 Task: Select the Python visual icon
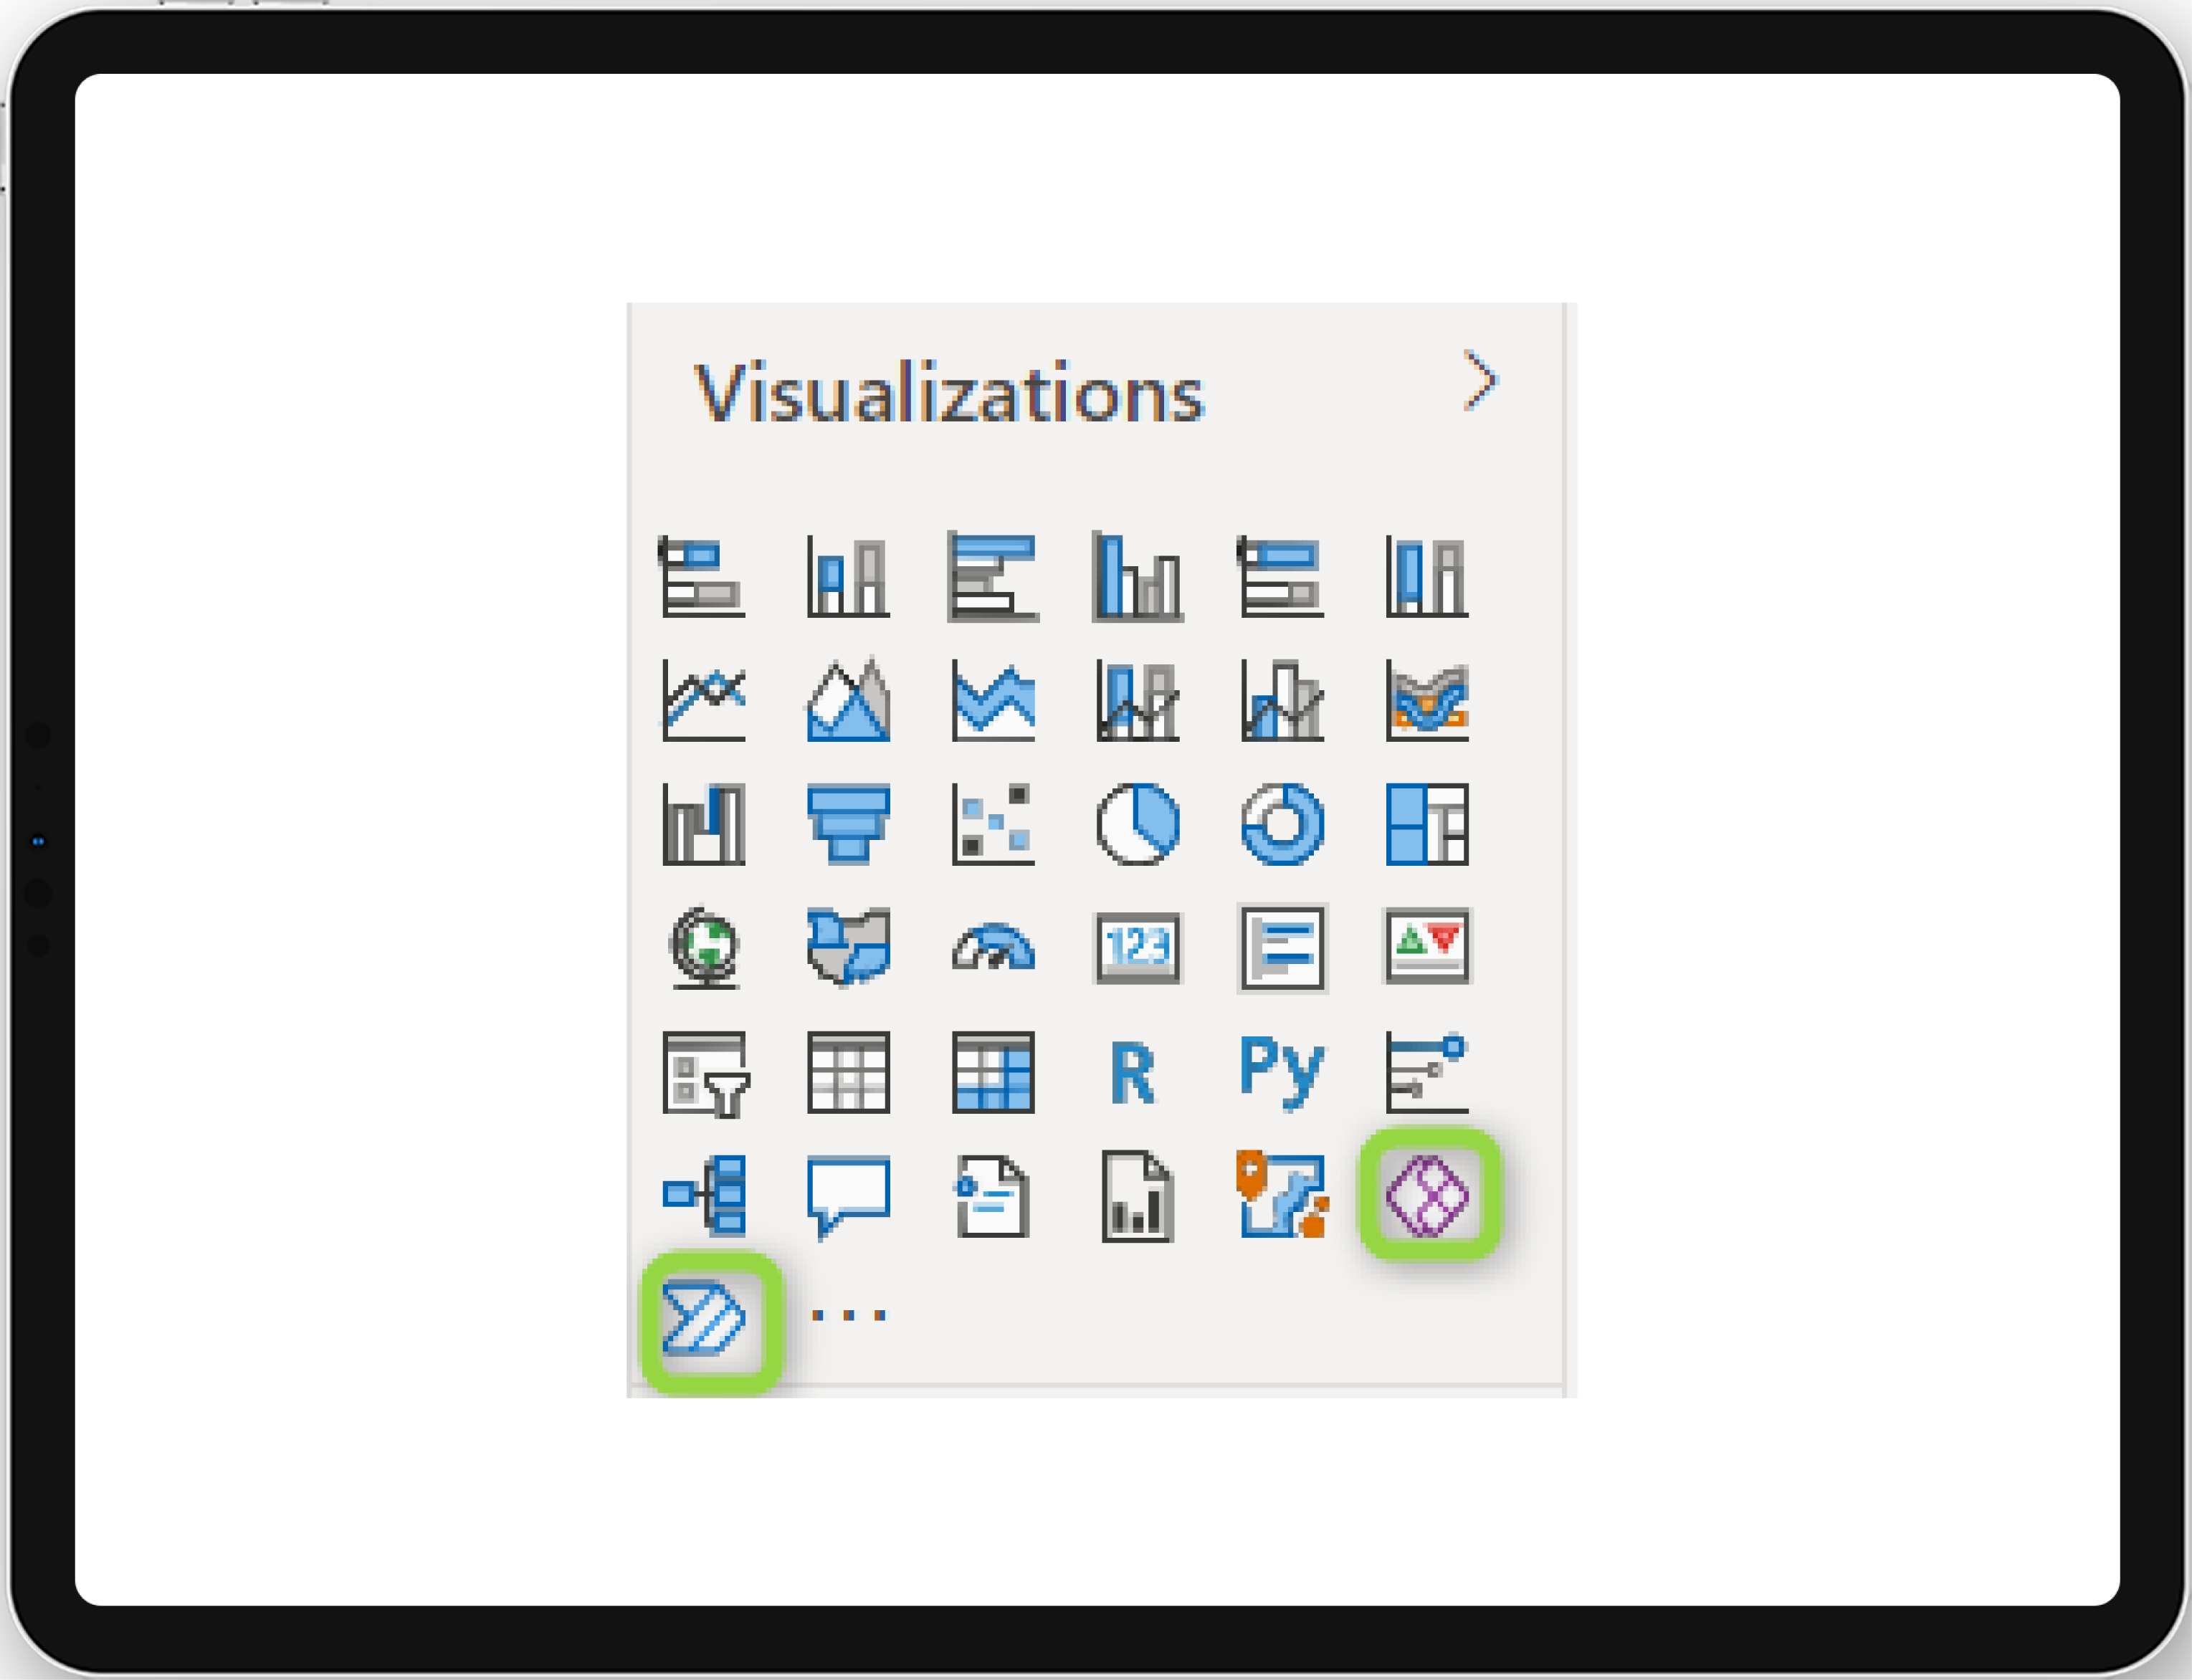pos(1282,1072)
